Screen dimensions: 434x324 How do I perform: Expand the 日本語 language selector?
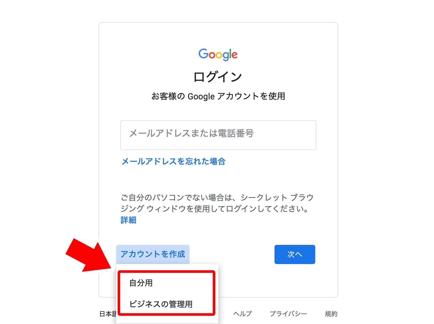click(x=108, y=314)
